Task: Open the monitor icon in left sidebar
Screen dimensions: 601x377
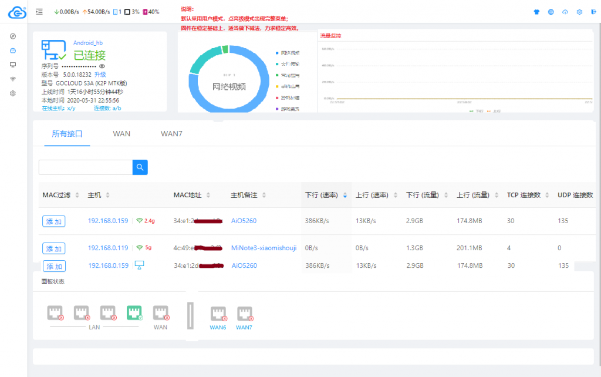Action: [13, 65]
